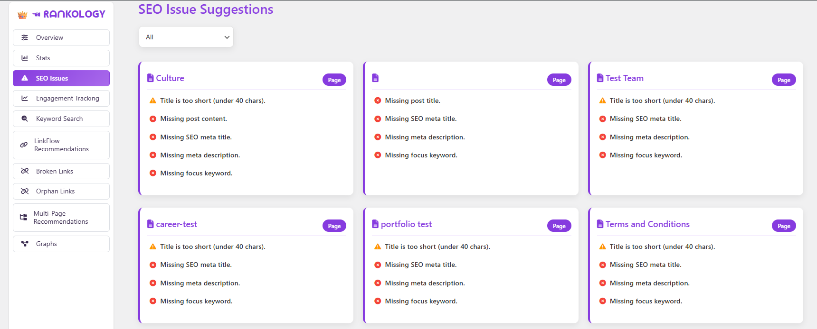Click the Page badge on career-test card

(x=334, y=226)
